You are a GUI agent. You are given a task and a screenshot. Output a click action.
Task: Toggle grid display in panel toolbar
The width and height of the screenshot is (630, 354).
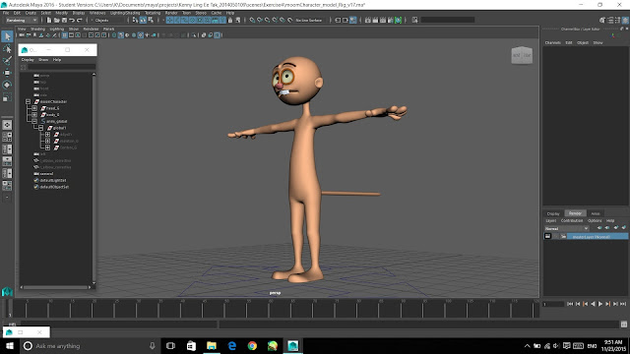[x=64, y=35]
